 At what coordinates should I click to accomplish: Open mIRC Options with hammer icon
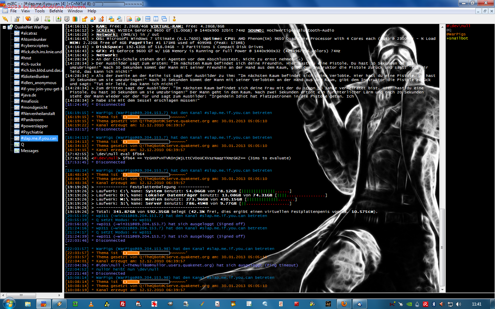(17, 19)
